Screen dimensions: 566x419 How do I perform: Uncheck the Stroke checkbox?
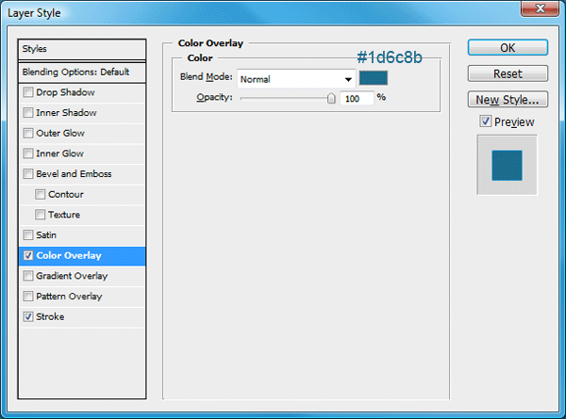point(27,317)
